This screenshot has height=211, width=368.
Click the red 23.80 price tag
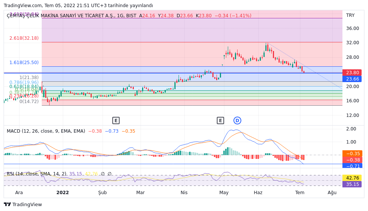(352, 72)
